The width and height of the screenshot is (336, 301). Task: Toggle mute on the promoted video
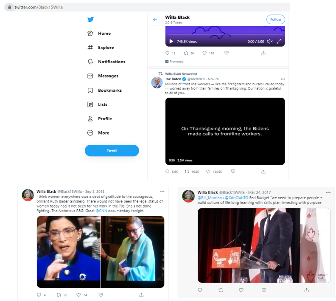coord(270,41)
